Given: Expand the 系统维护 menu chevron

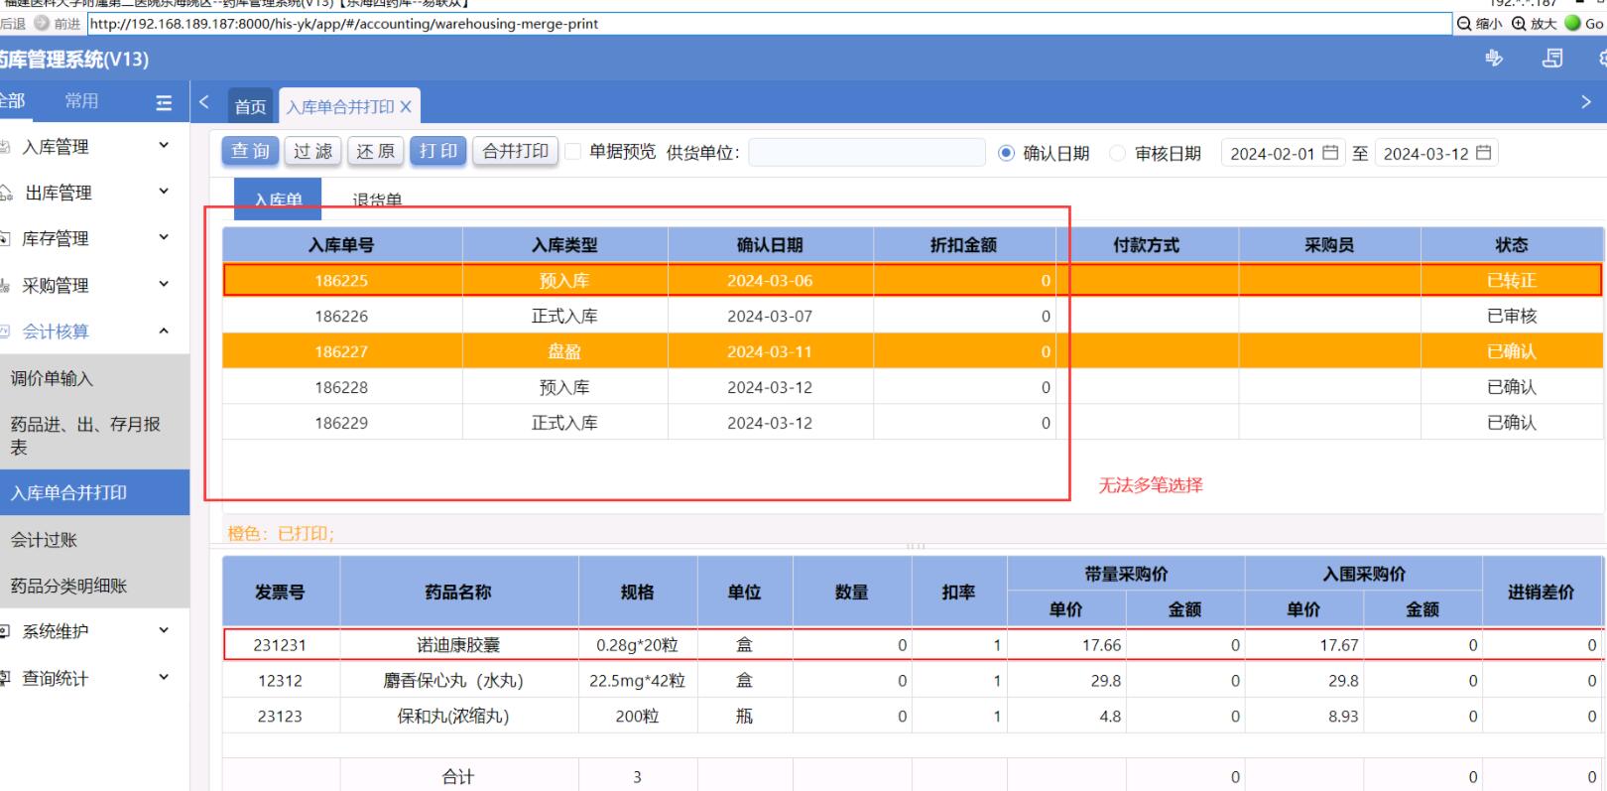Looking at the screenshot, I should click(164, 630).
